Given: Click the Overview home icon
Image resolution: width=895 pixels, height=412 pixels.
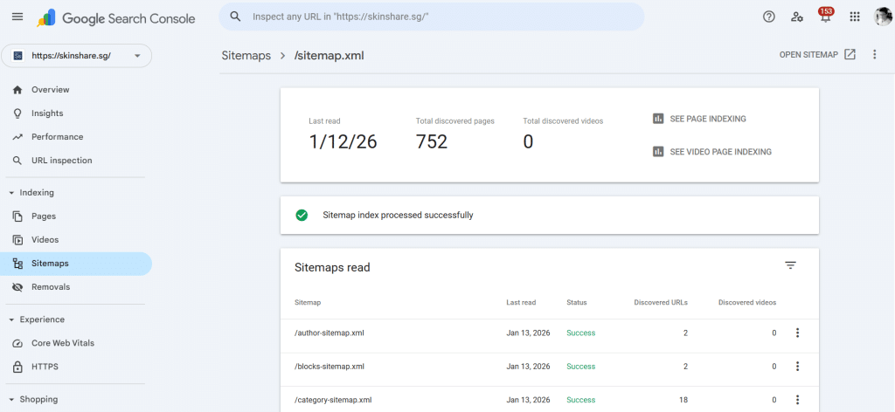Looking at the screenshot, I should coord(17,89).
